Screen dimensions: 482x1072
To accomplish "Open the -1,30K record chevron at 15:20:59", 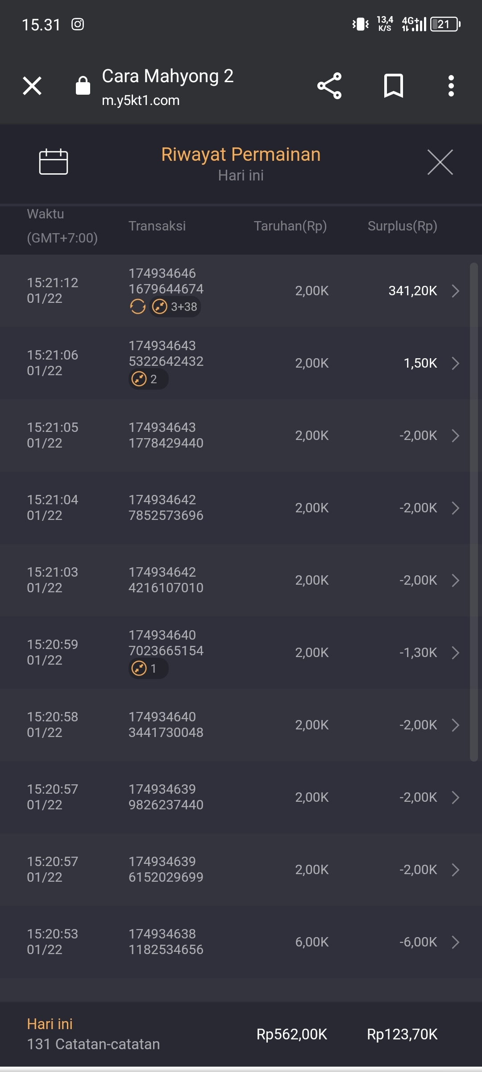I will [x=455, y=653].
